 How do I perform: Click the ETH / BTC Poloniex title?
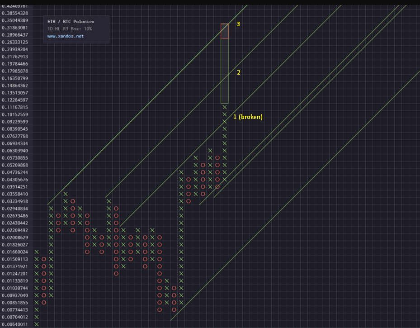pos(71,21)
